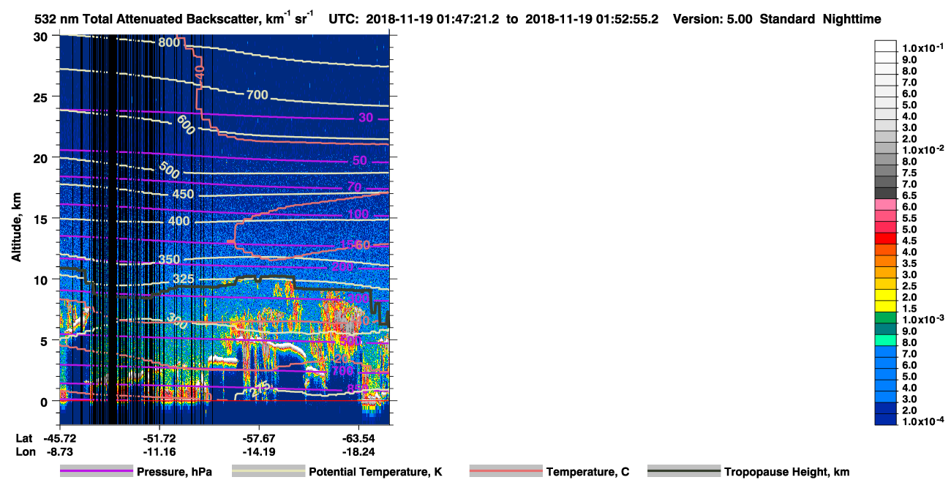Click the yellow colorbar swatch beside 1.5
The height and width of the screenshot is (488, 951).
(x=885, y=307)
